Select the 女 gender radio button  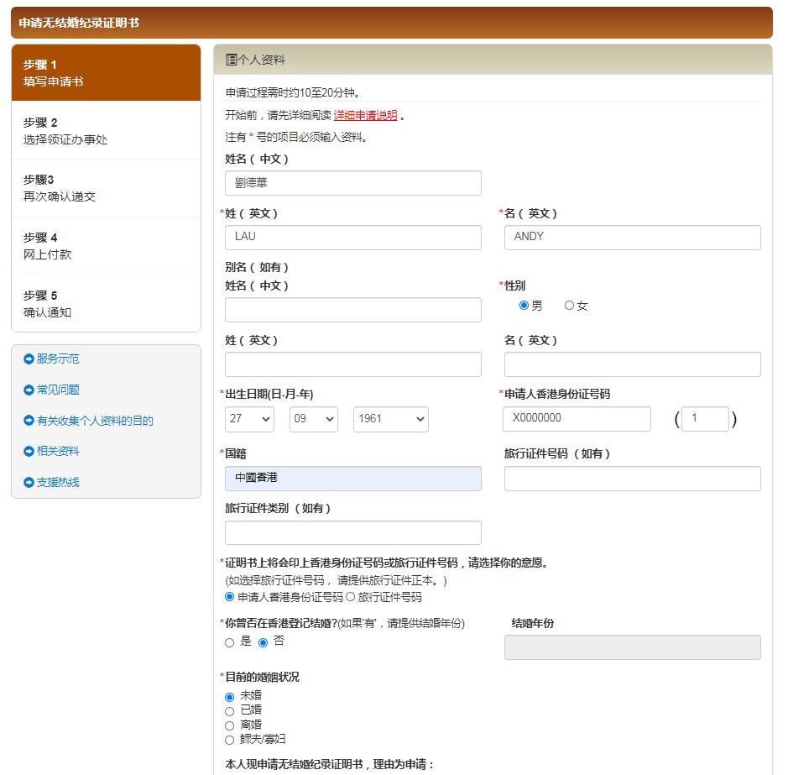(569, 306)
